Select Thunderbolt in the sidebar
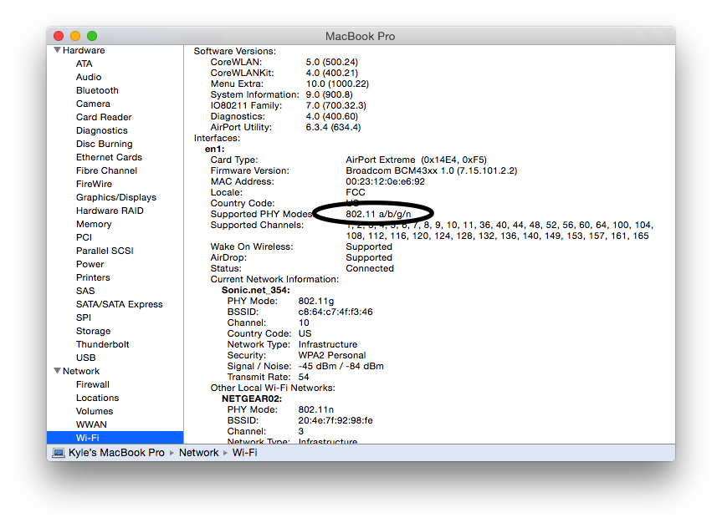This screenshot has width=722, height=528. [102, 343]
